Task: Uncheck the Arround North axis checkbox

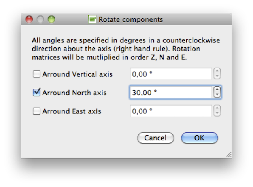Action: pyautogui.click(x=36, y=93)
